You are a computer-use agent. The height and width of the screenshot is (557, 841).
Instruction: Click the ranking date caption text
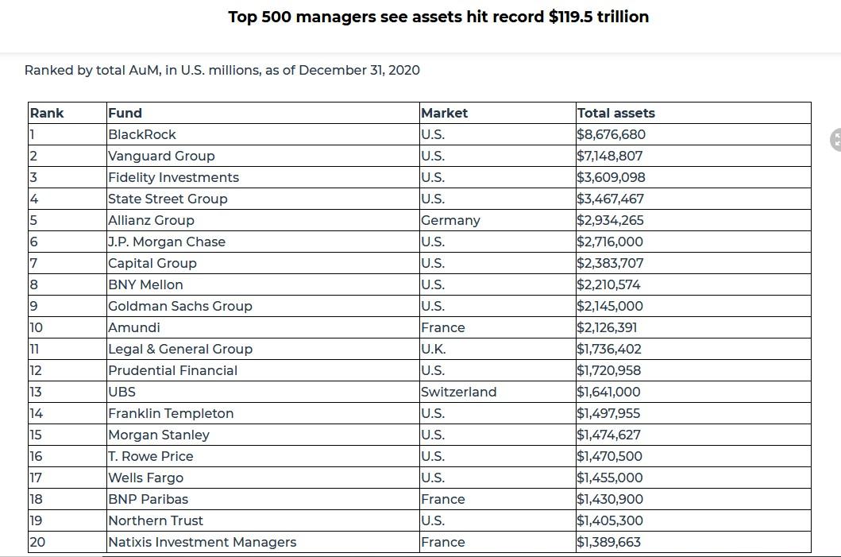222,70
